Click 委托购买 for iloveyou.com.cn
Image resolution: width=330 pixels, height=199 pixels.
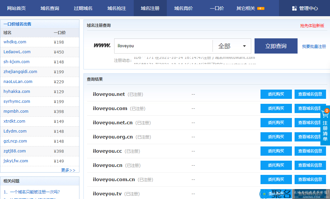pyautogui.click(x=276, y=179)
